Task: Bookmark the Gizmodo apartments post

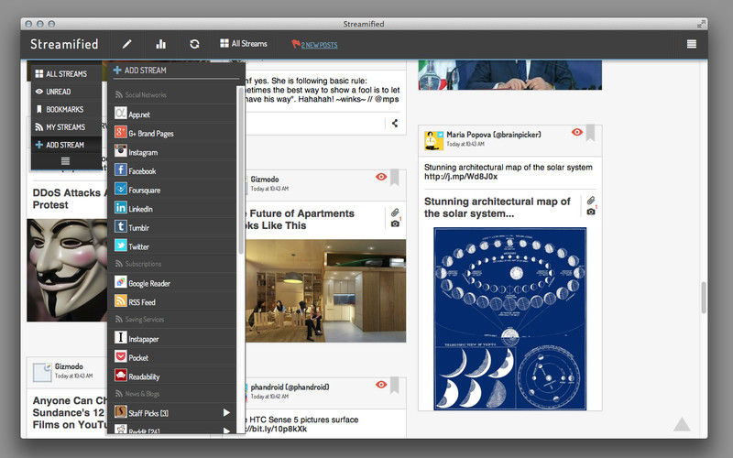Action: (395, 178)
